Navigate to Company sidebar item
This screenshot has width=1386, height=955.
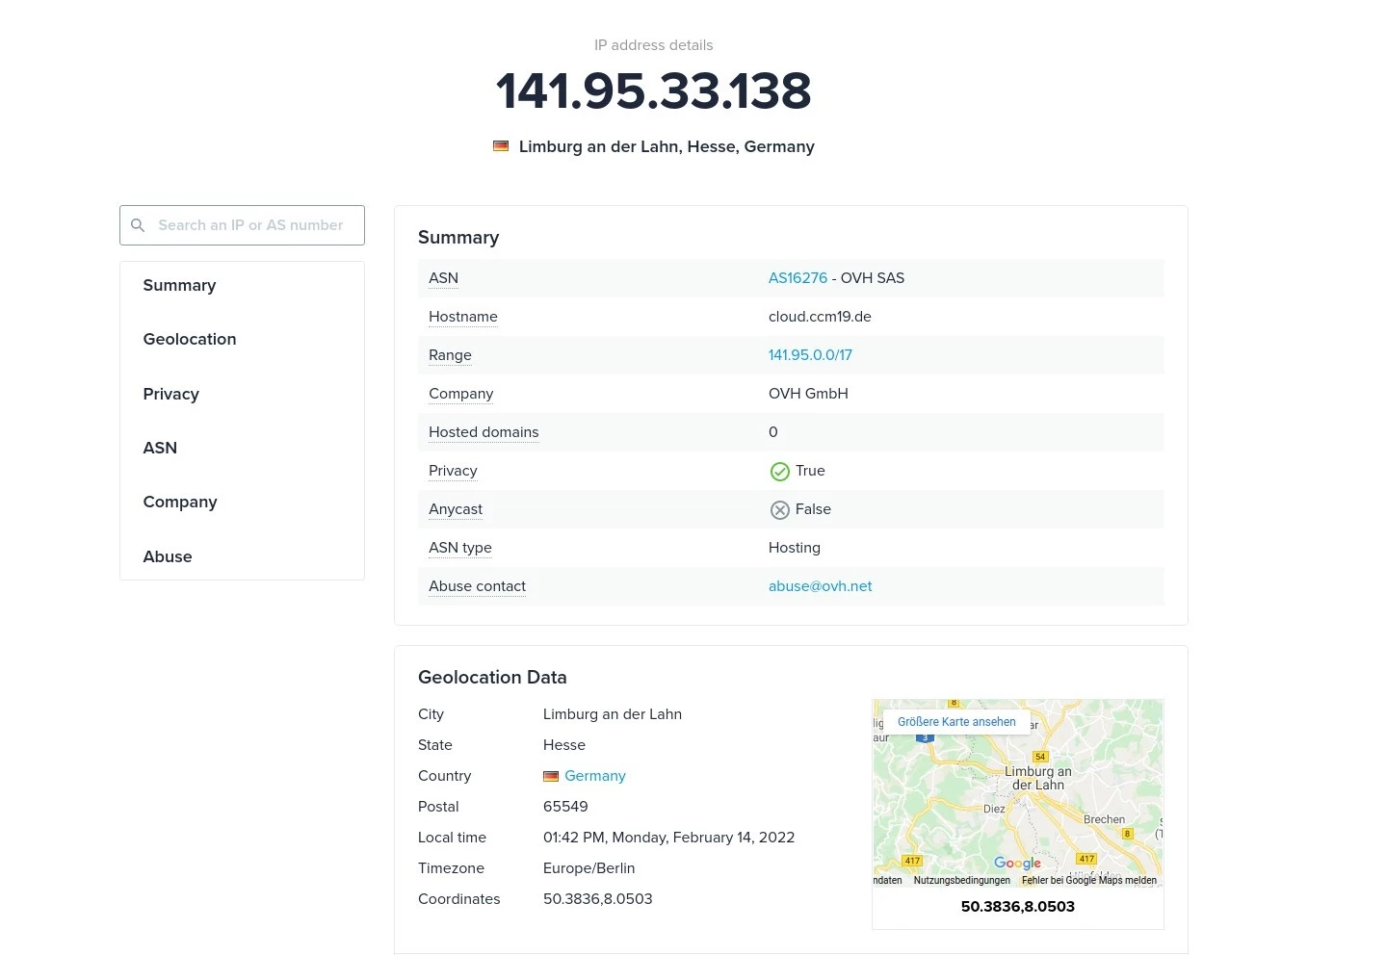(180, 503)
